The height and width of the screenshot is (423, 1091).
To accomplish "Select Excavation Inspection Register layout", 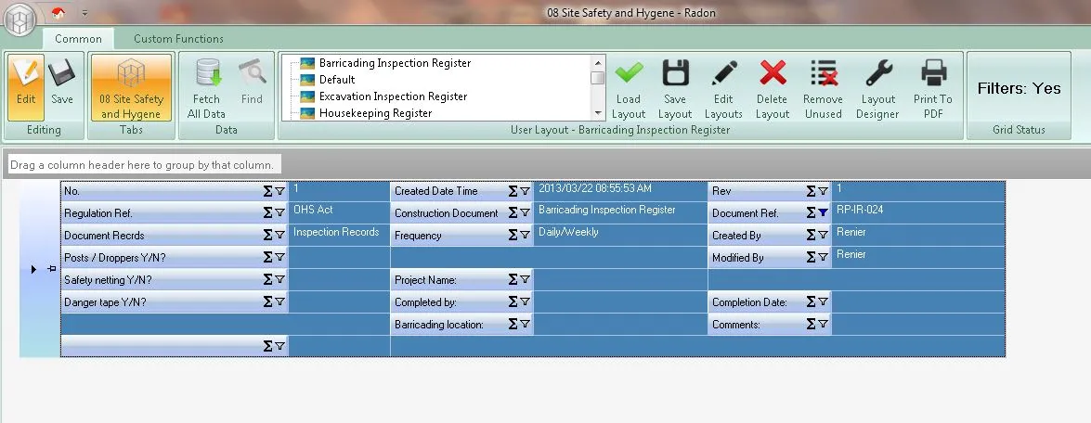I will (393, 96).
